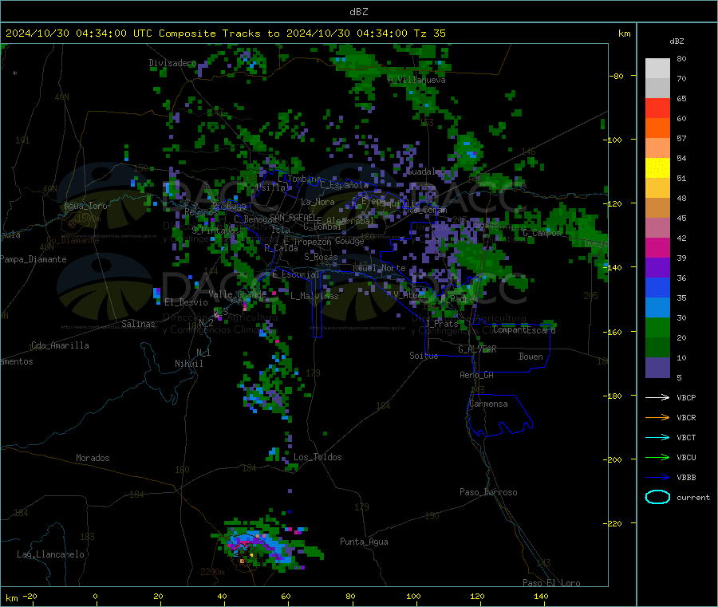The image size is (718, 607).
Task: Select the J_Prats map label
Action: point(441,323)
